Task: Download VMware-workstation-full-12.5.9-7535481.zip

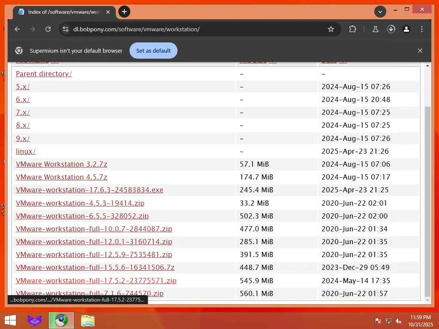Action: pos(94,254)
